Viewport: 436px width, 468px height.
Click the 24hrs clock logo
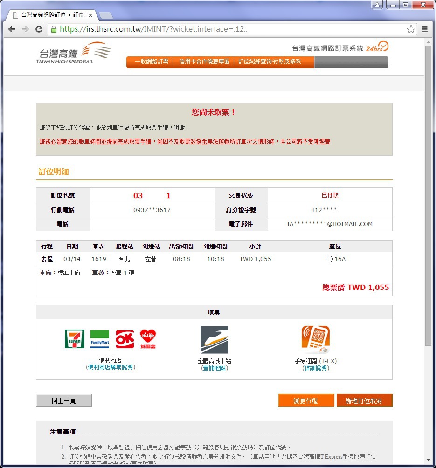pos(377,47)
